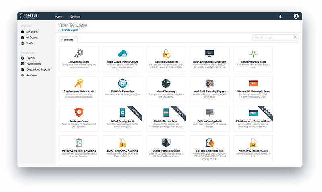322x192 pixels.
Task: Click the WannaCry Ransomware title text
Action: pyautogui.click(x=253, y=151)
